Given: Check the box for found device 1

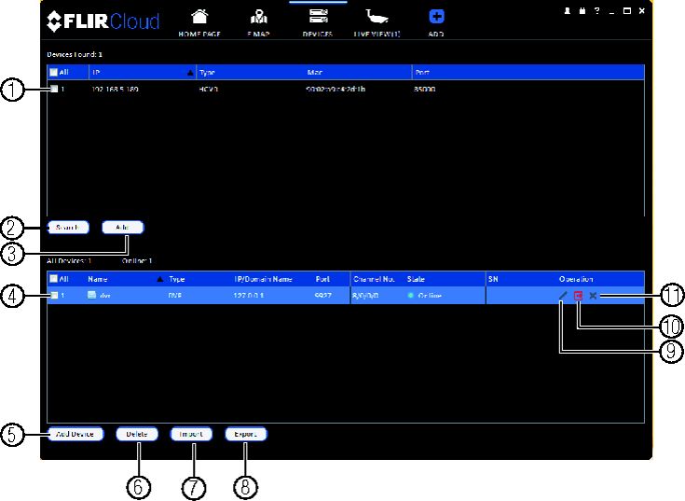Looking at the screenshot, I should (x=53, y=89).
